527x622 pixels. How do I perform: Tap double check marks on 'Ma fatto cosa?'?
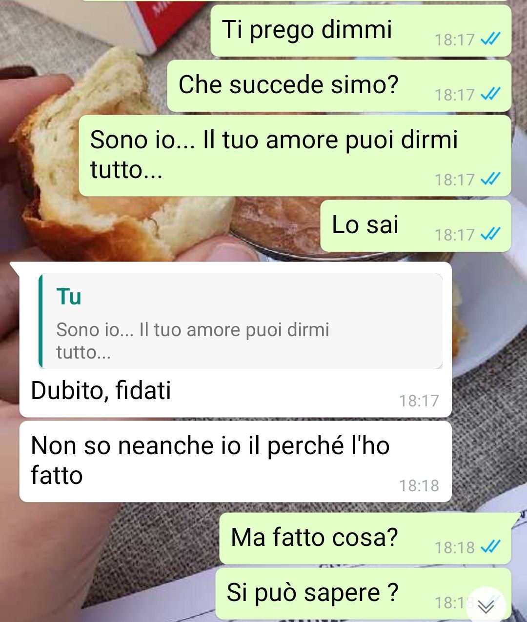point(490,547)
